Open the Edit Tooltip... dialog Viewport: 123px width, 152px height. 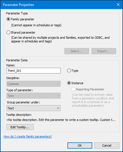[20, 127]
